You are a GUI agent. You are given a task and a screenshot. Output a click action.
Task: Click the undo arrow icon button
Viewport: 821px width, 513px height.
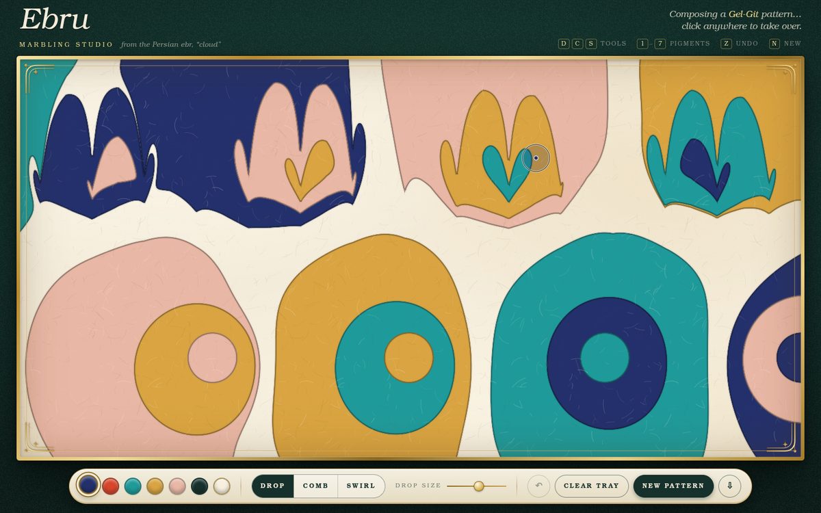538,486
